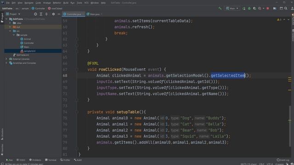This screenshot has width=294, height=165.
Task: Switch to Main.java editor tab
Action: pyautogui.click(x=95, y=14)
